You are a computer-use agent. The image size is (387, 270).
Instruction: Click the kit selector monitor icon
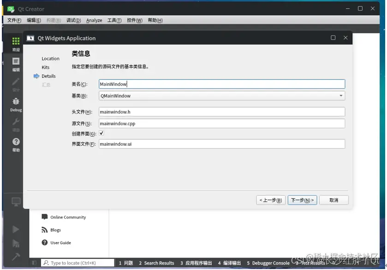15,202
